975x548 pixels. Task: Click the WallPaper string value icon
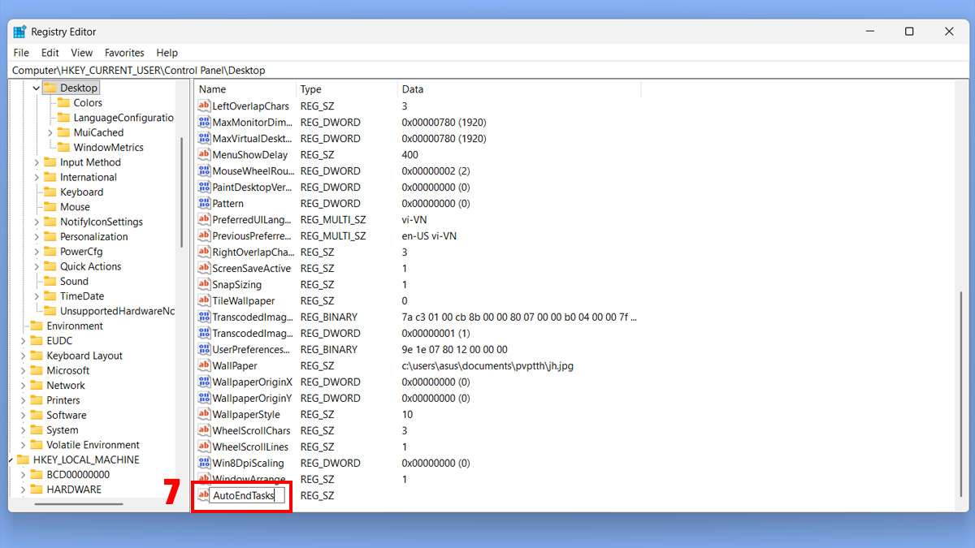(204, 366)
